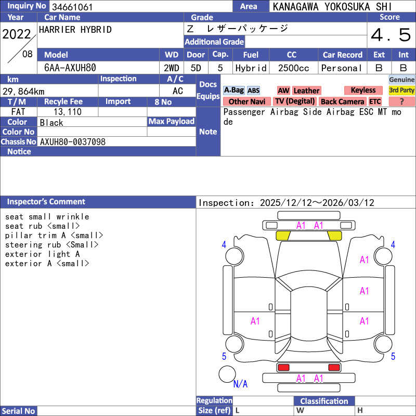
Task: Click the chassis number AXUH80-0037098
Action: [x=73, y=142]
